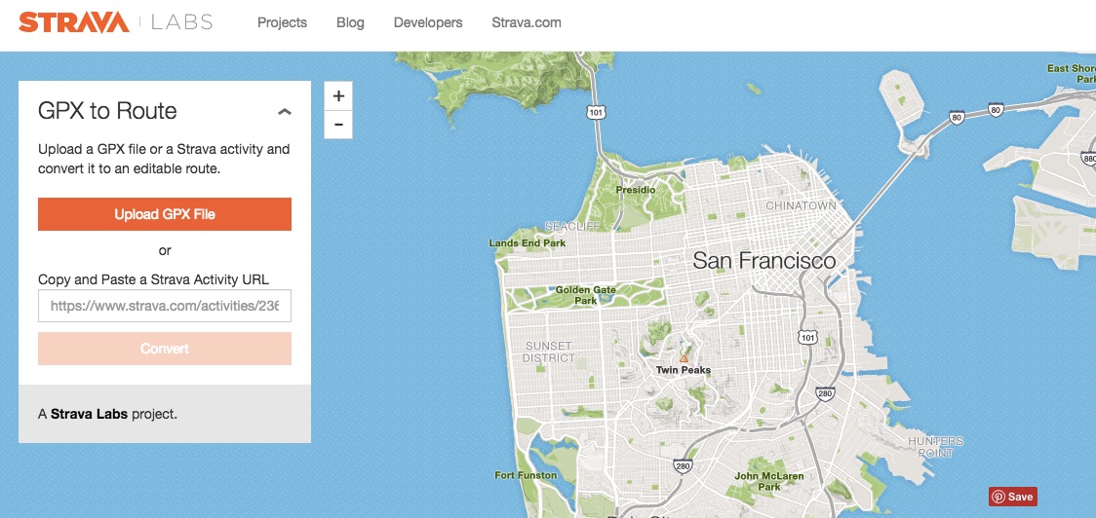Click the Twin Peaks triangle marker
The height and width of the screenshot is (518, 1096).
684,358
